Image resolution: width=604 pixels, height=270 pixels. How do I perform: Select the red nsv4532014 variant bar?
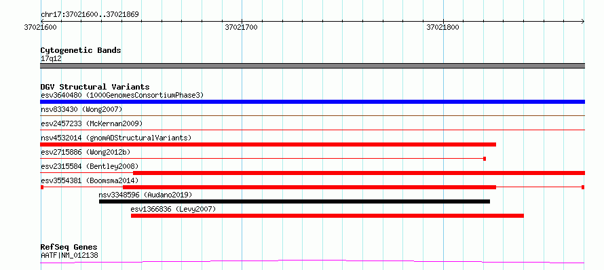tap(267, 144)
